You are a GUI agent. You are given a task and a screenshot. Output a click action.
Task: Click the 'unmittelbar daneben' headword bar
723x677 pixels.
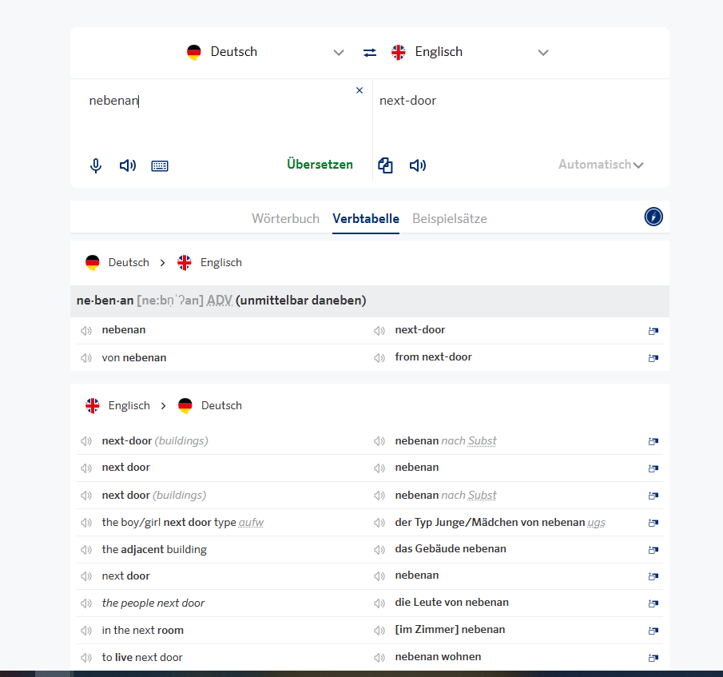pyautogui.click(x=370, y=301)
